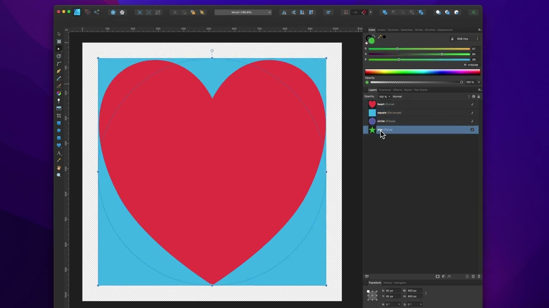Select the Place Image tool
549x308 pixels.
pyautogui.click(x=59, y=108)
